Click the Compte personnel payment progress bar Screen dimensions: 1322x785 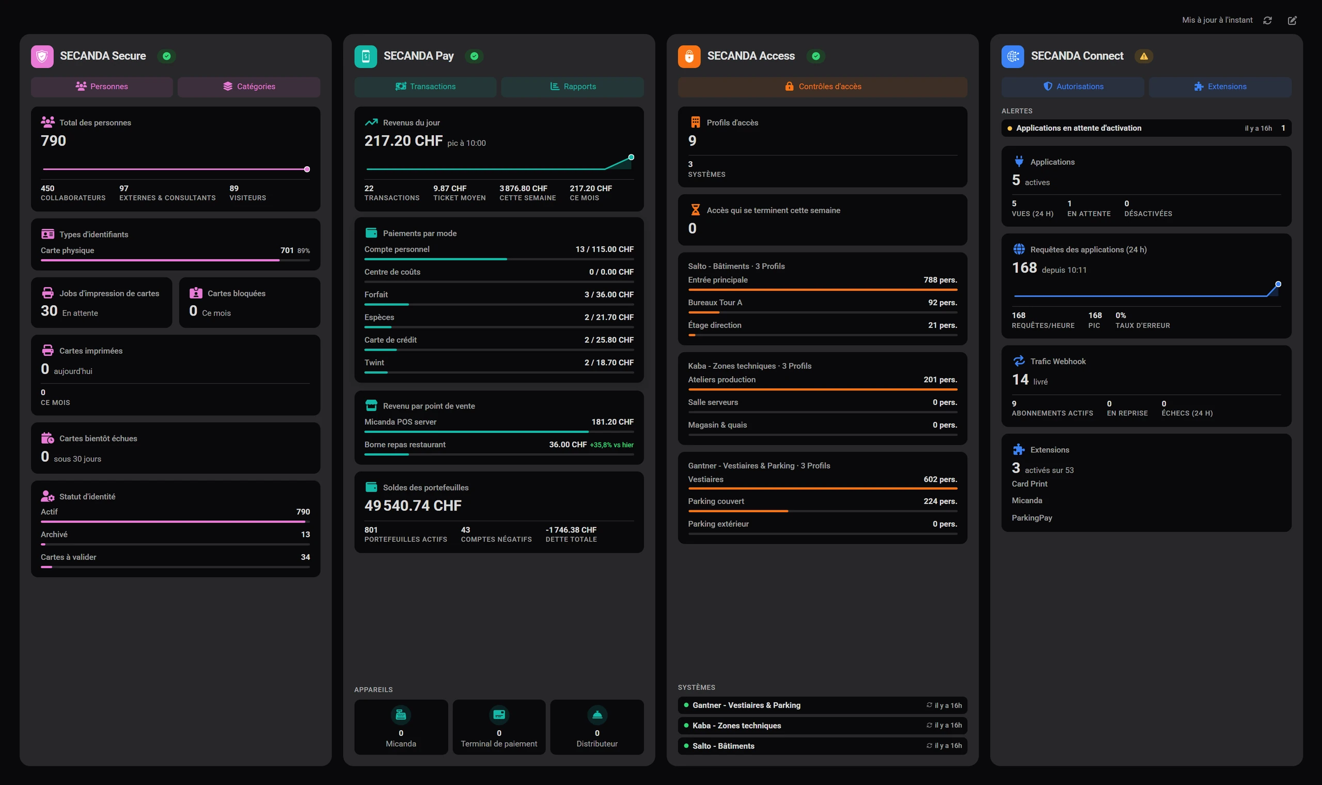point(499,259)
